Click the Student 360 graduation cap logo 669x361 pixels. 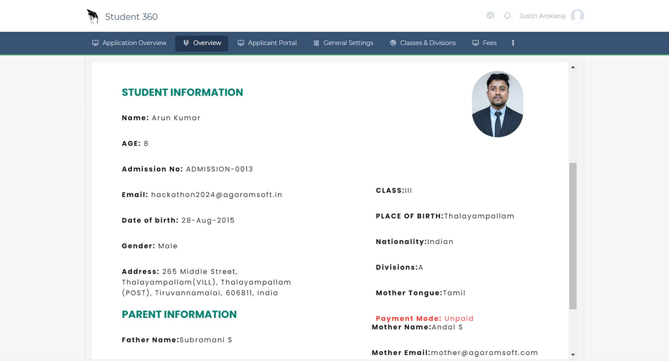[92, 16]
